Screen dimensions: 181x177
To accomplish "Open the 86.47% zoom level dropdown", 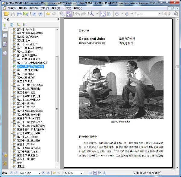I will 81,173.
